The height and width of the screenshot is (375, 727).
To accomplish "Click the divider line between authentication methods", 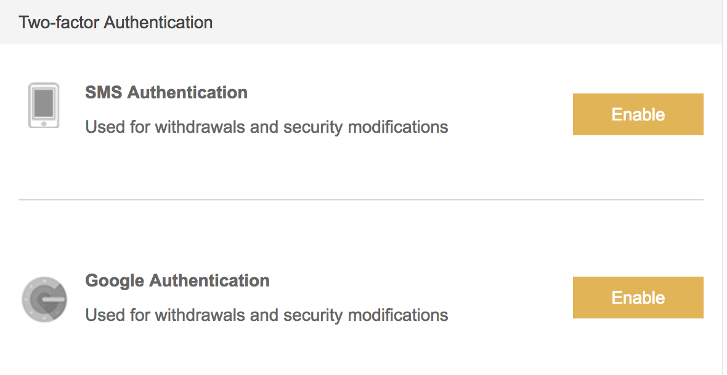I will [360, 200].
